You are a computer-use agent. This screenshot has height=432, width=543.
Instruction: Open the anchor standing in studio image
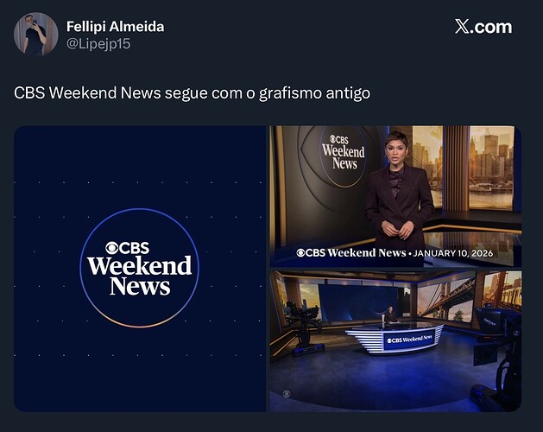click(x=395, y=196)
